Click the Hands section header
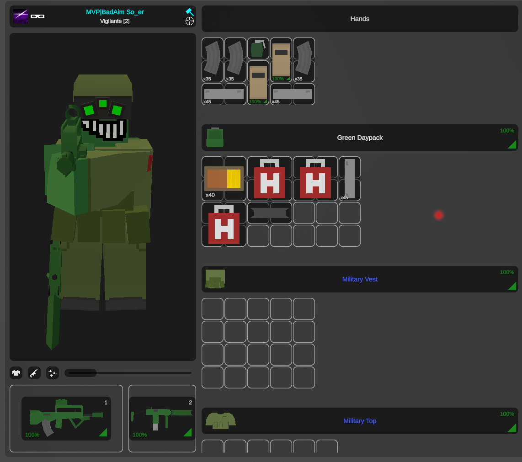522x462 pixels. coord(360,19)
